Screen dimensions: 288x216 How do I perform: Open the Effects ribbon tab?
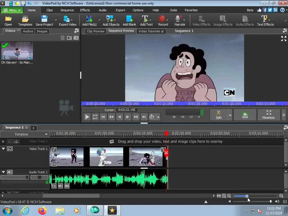point(85,10)
